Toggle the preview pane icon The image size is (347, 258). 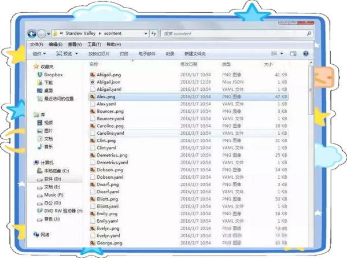tap(293, 54)
